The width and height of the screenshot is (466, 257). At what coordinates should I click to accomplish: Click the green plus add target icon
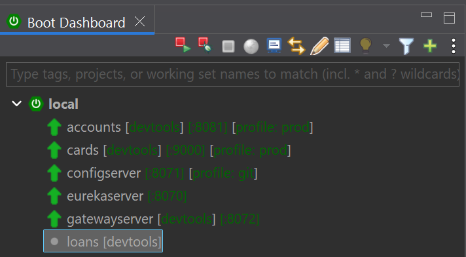coord(430,46)
